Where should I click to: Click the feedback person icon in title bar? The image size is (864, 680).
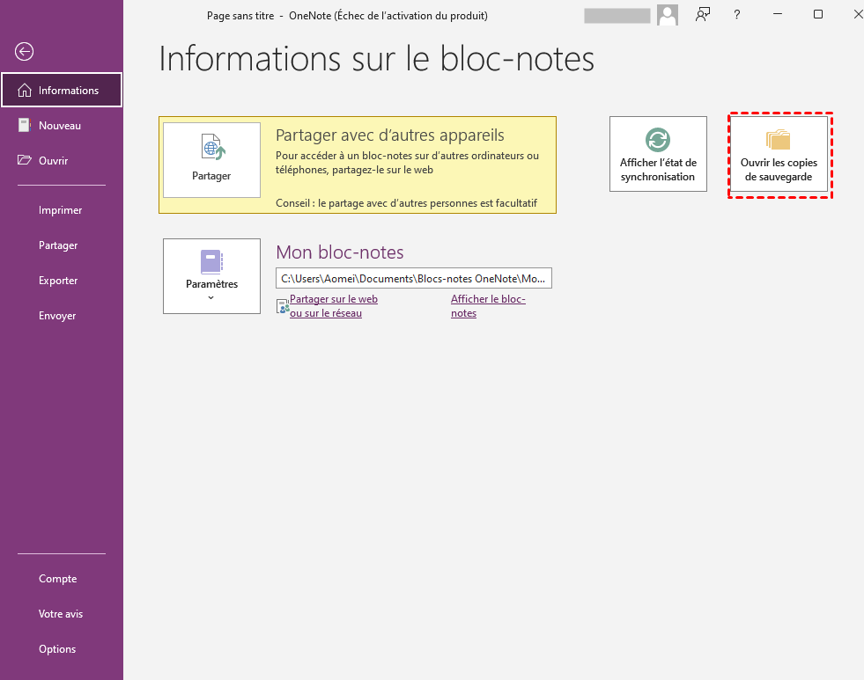[703, 15]
